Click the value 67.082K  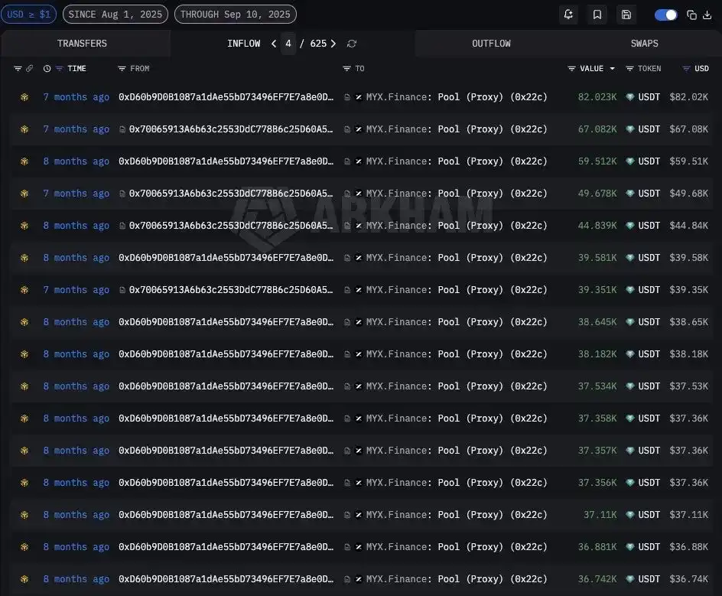pyautogui.click(x=597, y=129)
